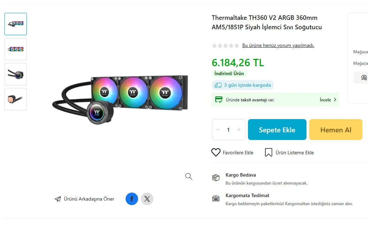Share product on Facebook
The width and height of the screenshot is (368, 226).
(132, 199)
